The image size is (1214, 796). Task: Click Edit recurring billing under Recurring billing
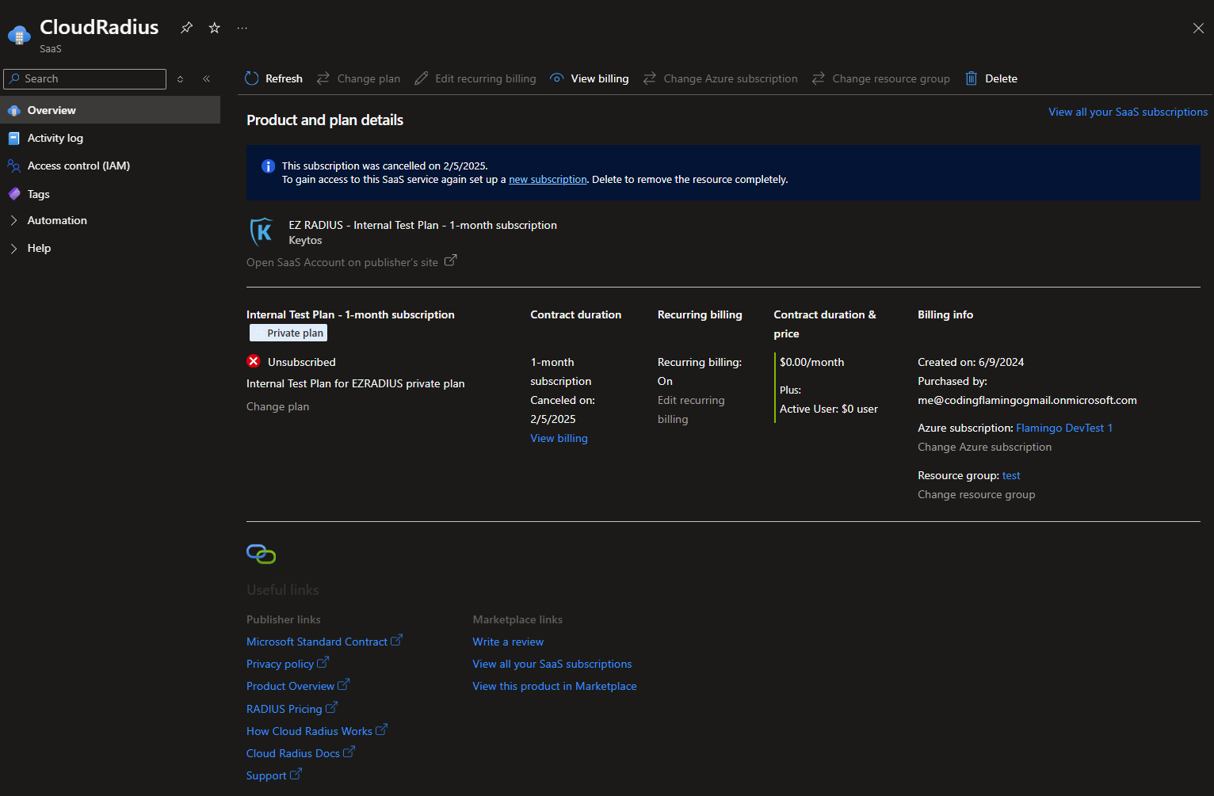(x=690, y=409)
